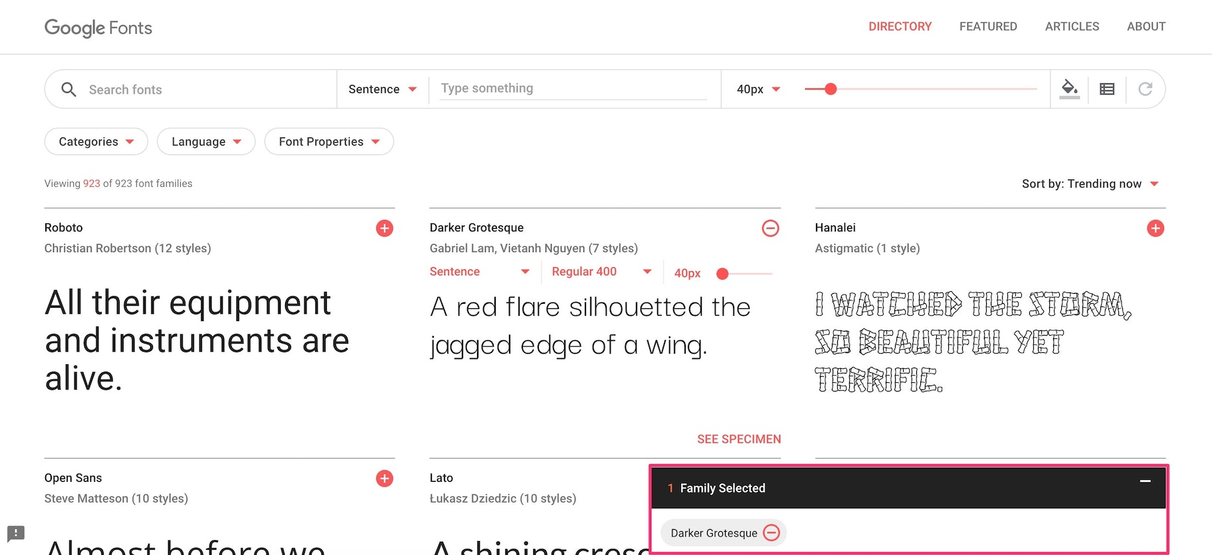Open the Articles nav item
The width and height of the screenshot is (1212, 555).
pos(1071,27)
